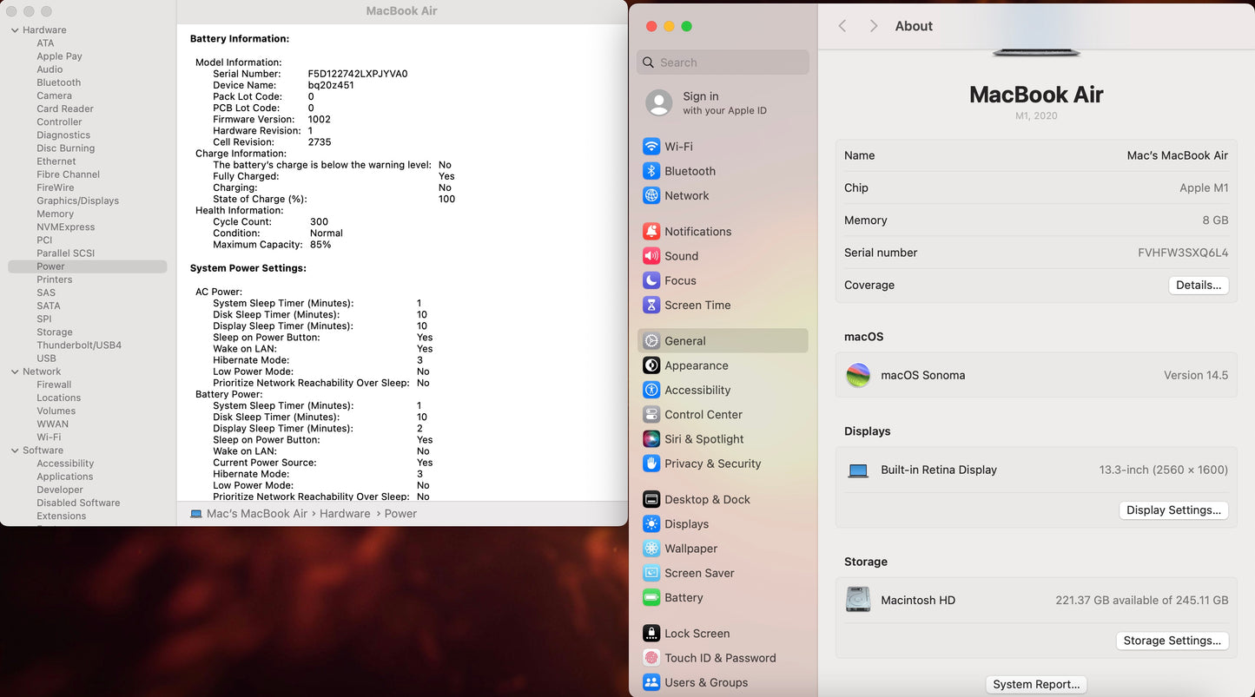Open the Privacy & Security pane
1255x697 pixels.
pyautogui.click(x=712, y=464)
